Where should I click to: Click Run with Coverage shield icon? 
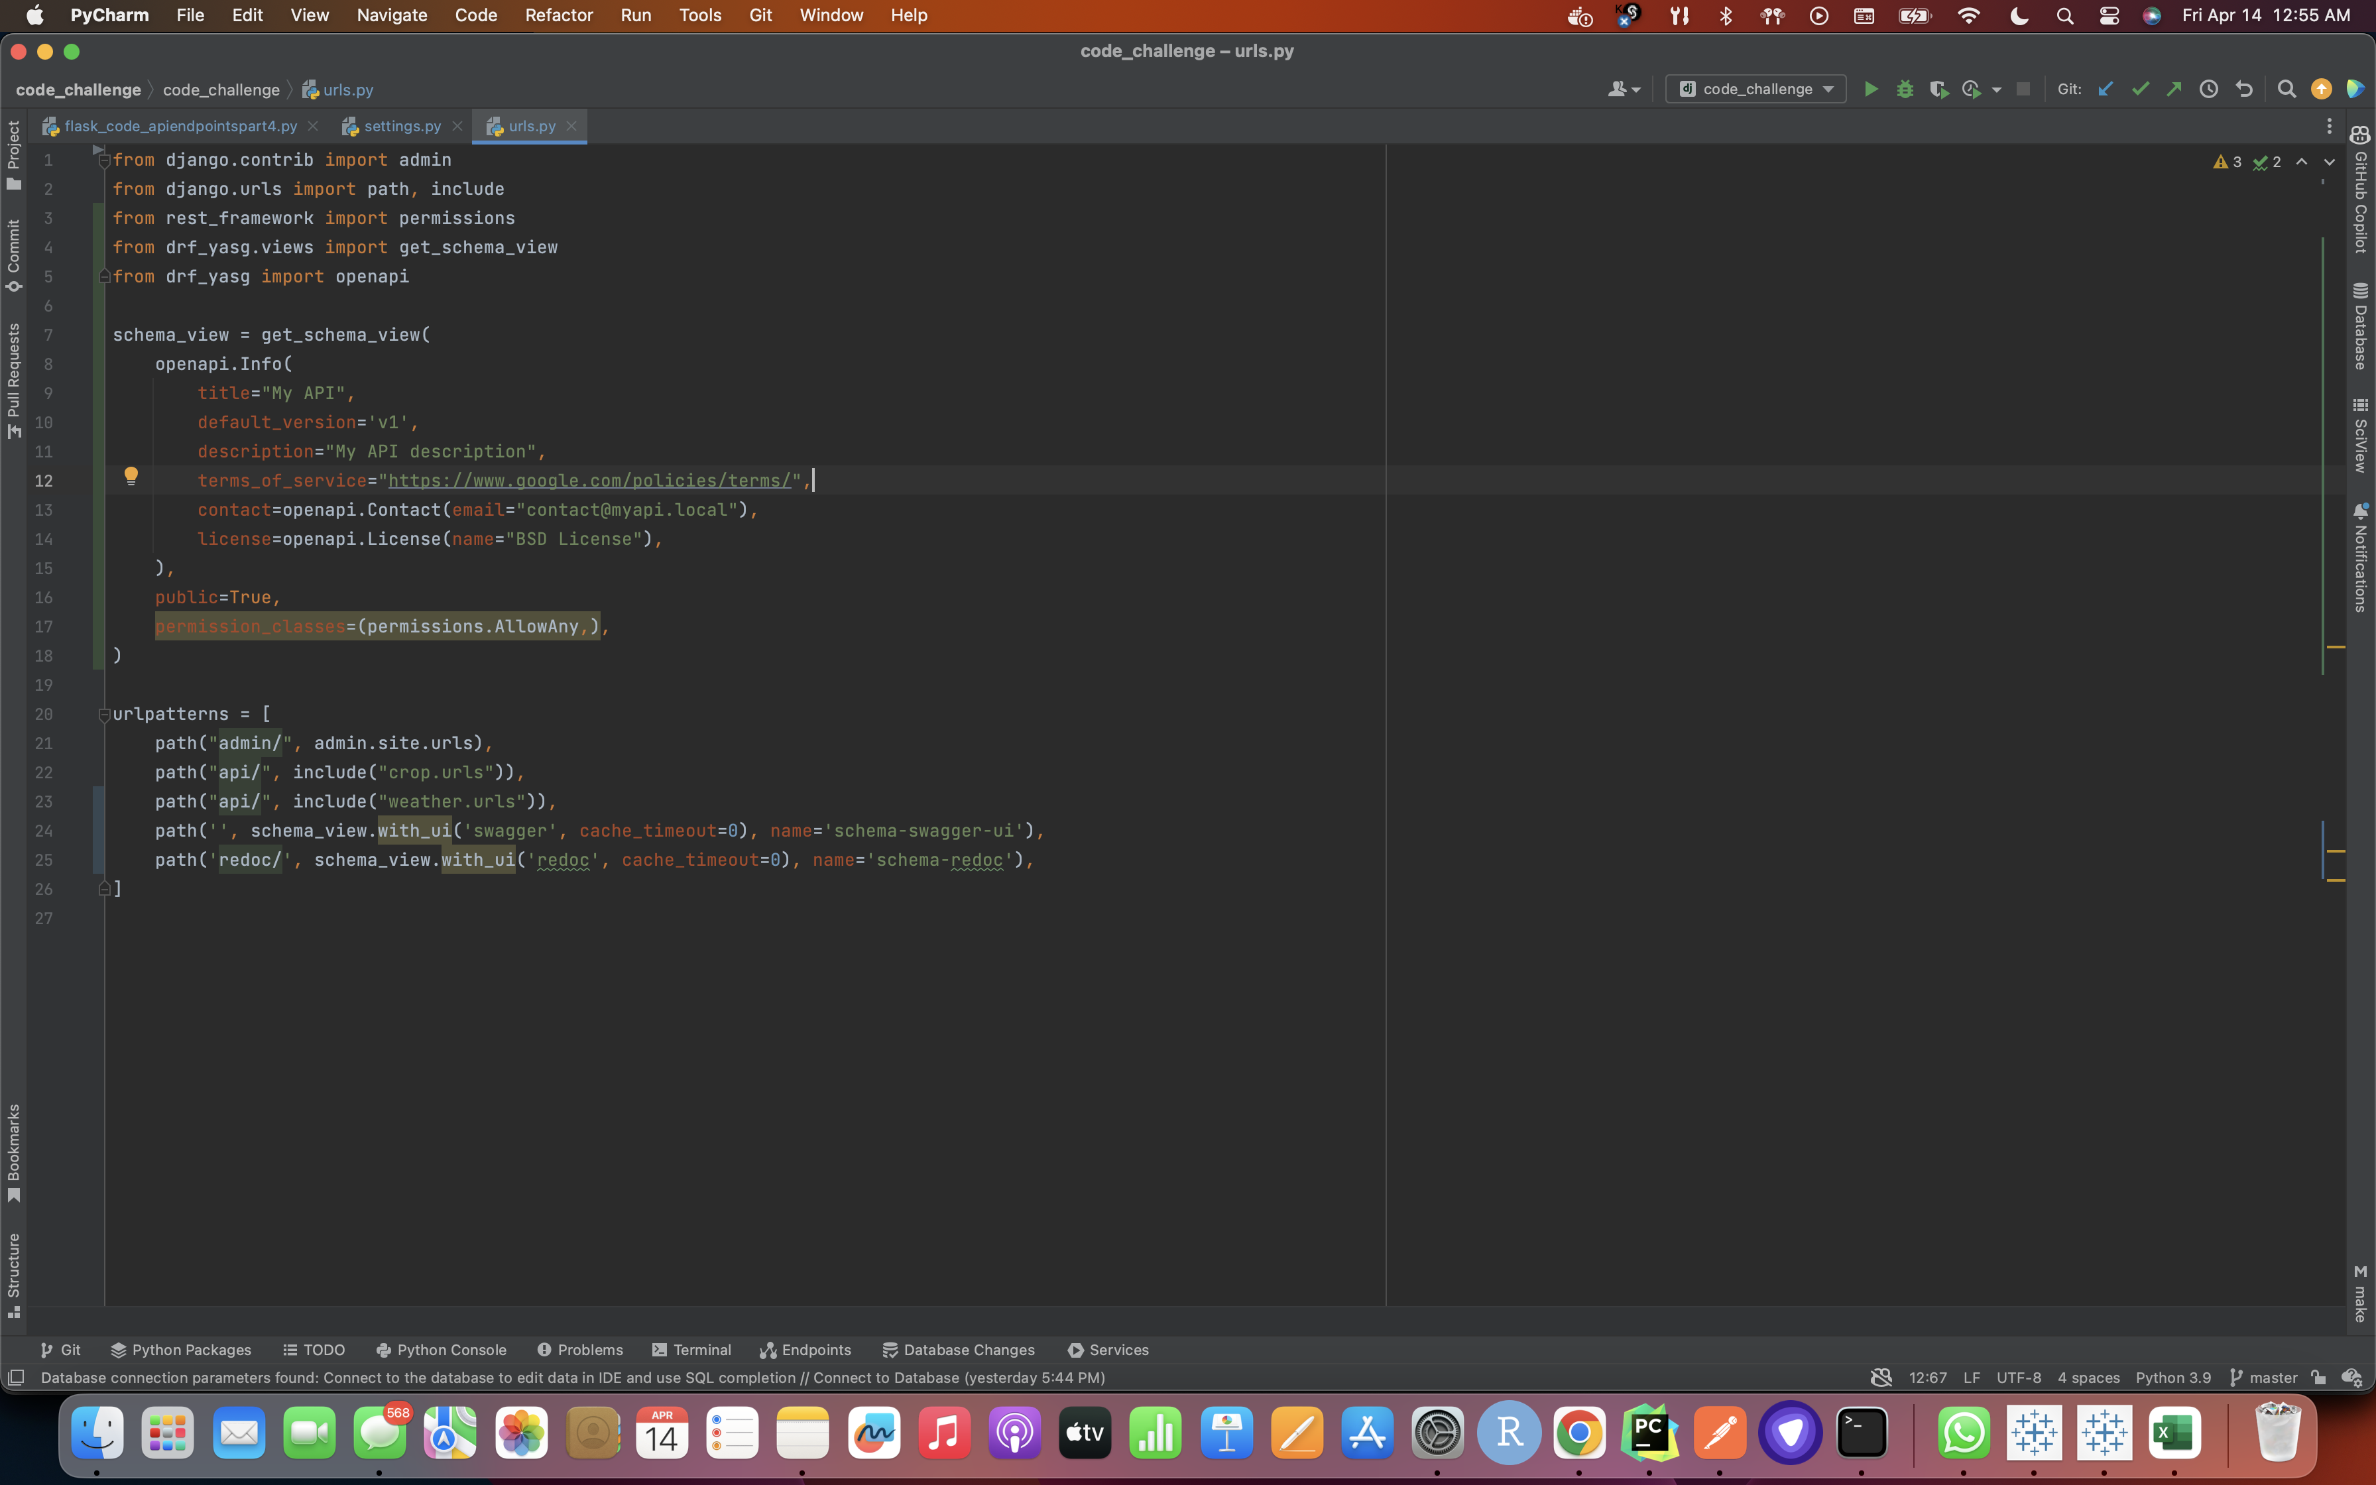pos(1938,89)
